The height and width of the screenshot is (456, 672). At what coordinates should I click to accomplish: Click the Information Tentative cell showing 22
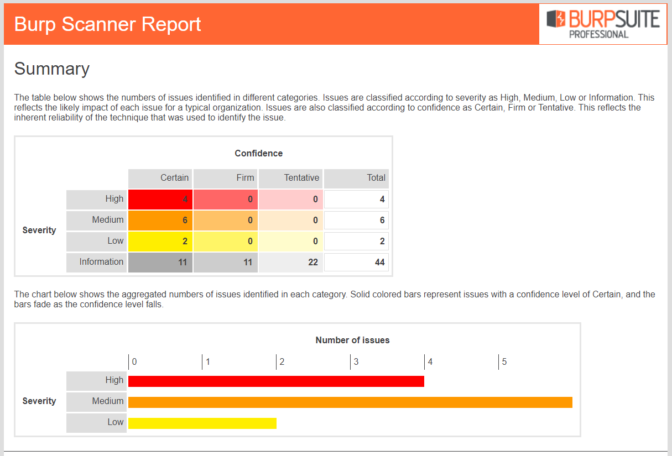[x=291, y=263]
